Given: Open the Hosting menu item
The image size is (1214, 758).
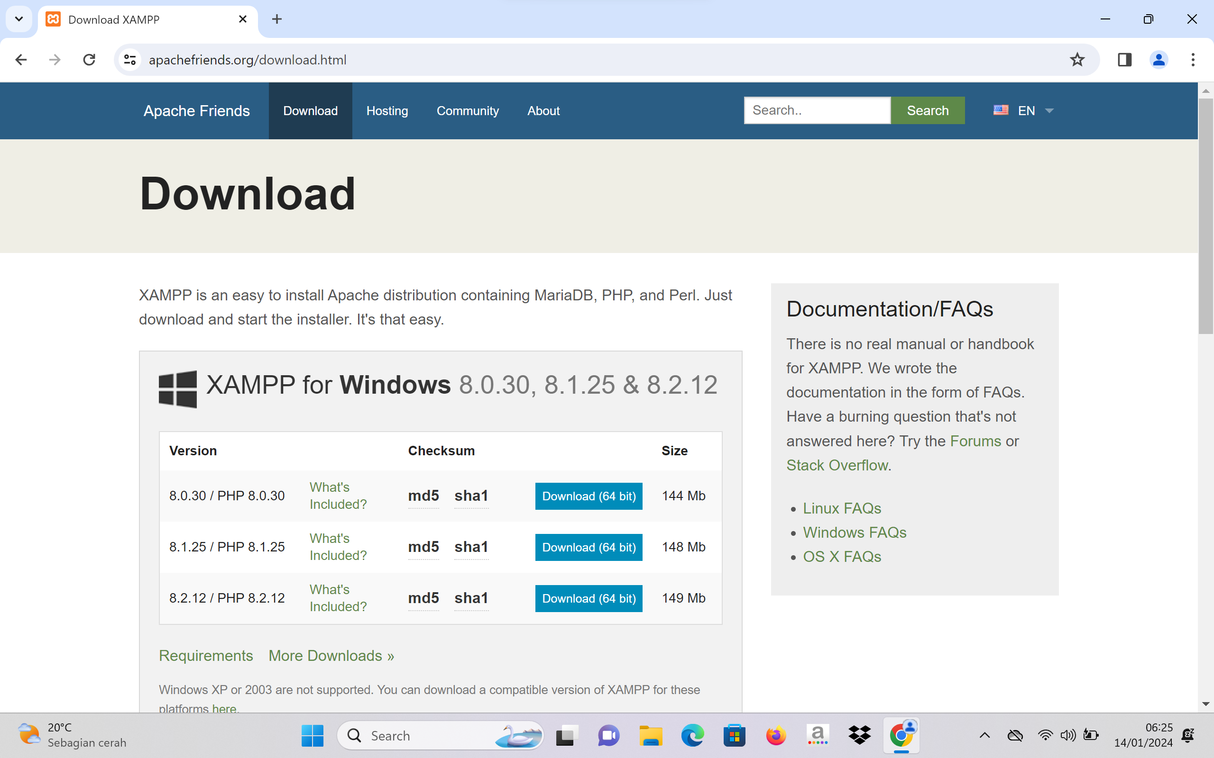Looking at the screenshot, I should click(x=387, y=110).
